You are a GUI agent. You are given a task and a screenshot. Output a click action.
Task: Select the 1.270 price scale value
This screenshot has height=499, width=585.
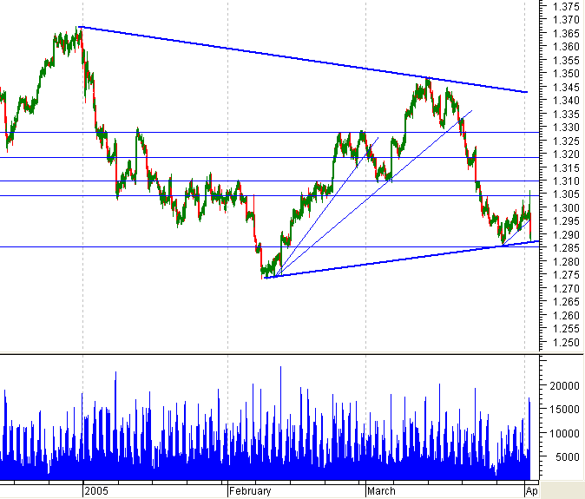pyautogui.click(x=566, y=288)
